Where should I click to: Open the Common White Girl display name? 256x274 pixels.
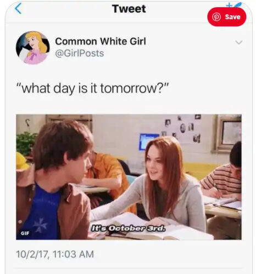101,41
